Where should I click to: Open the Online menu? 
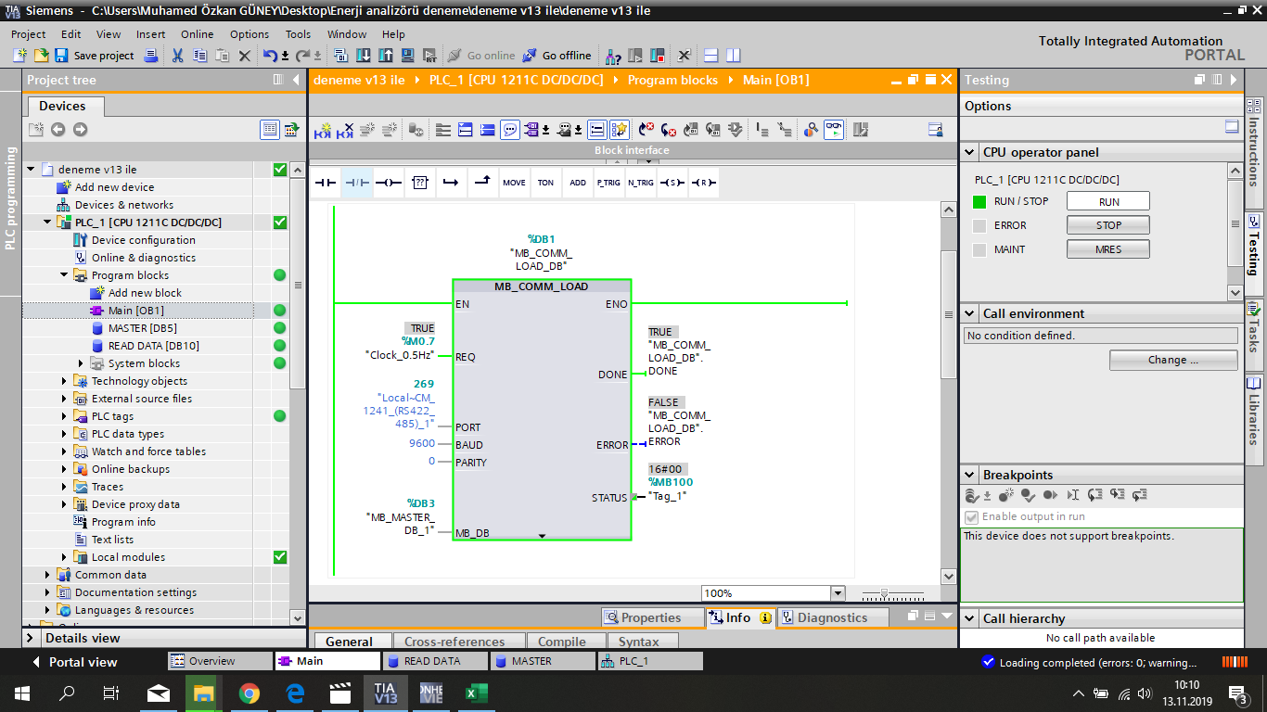pos(198,34)
